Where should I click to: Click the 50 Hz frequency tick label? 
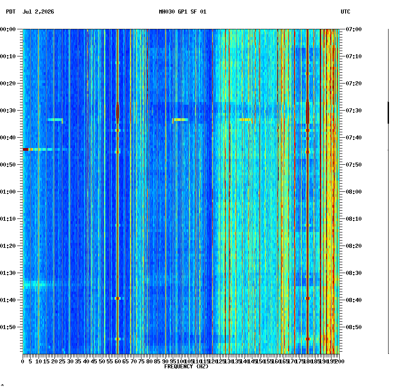click(102, 362)
